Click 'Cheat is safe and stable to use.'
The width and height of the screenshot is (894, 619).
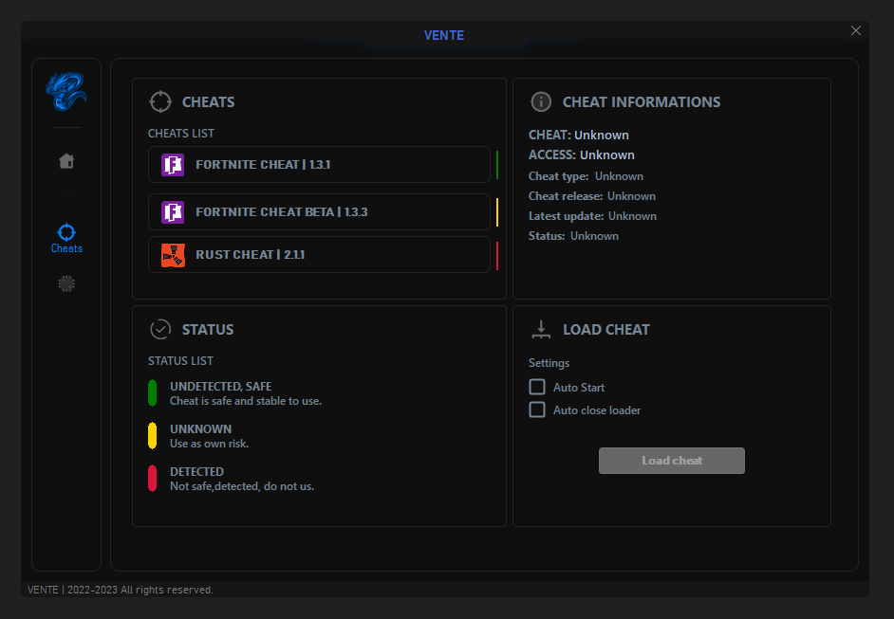[x=246, y=401]
